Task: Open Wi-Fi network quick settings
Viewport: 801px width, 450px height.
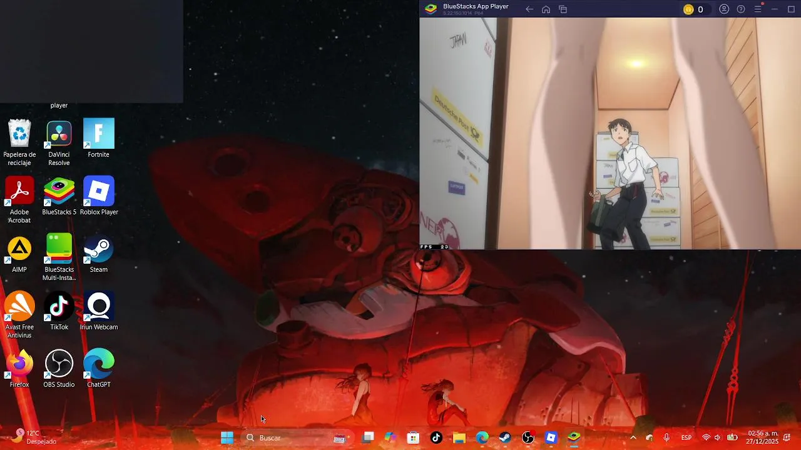Action: point(706,438)
